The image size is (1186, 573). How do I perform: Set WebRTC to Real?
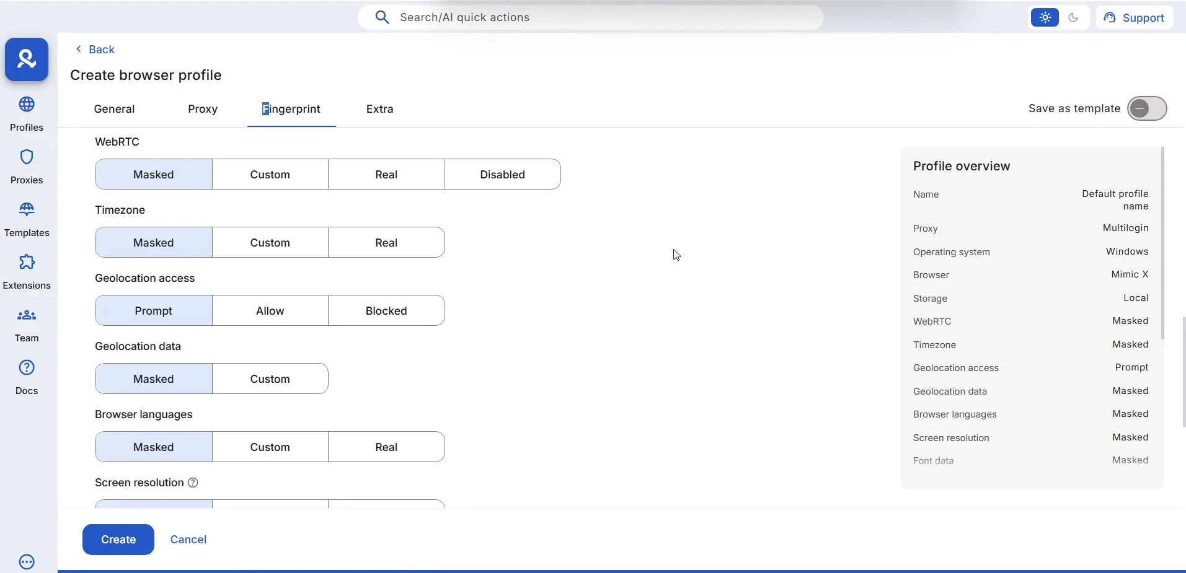(x=386, y=174)
